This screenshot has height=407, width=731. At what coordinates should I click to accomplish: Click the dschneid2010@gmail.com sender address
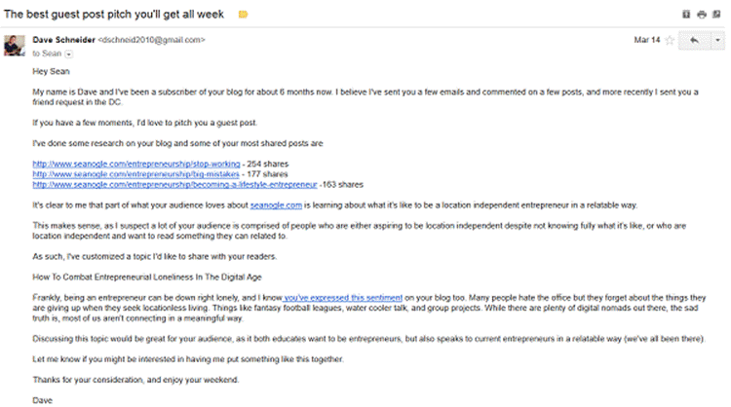point(150,40)
